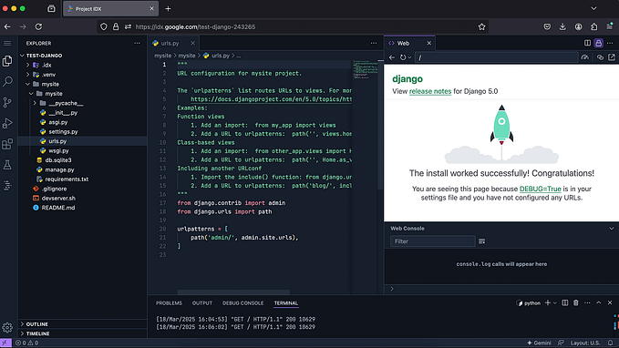
Task: Expand the .idx folder
Action: [27, 65]
